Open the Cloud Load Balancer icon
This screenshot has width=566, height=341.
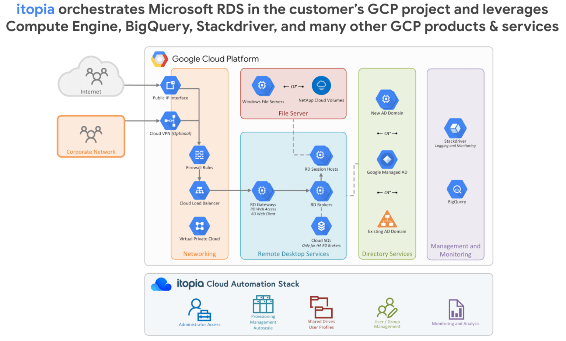pyautogui.click(x=199, y=191)
